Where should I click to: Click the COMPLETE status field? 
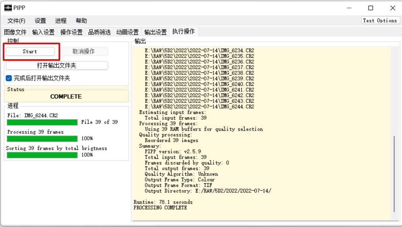click(66, 96)
